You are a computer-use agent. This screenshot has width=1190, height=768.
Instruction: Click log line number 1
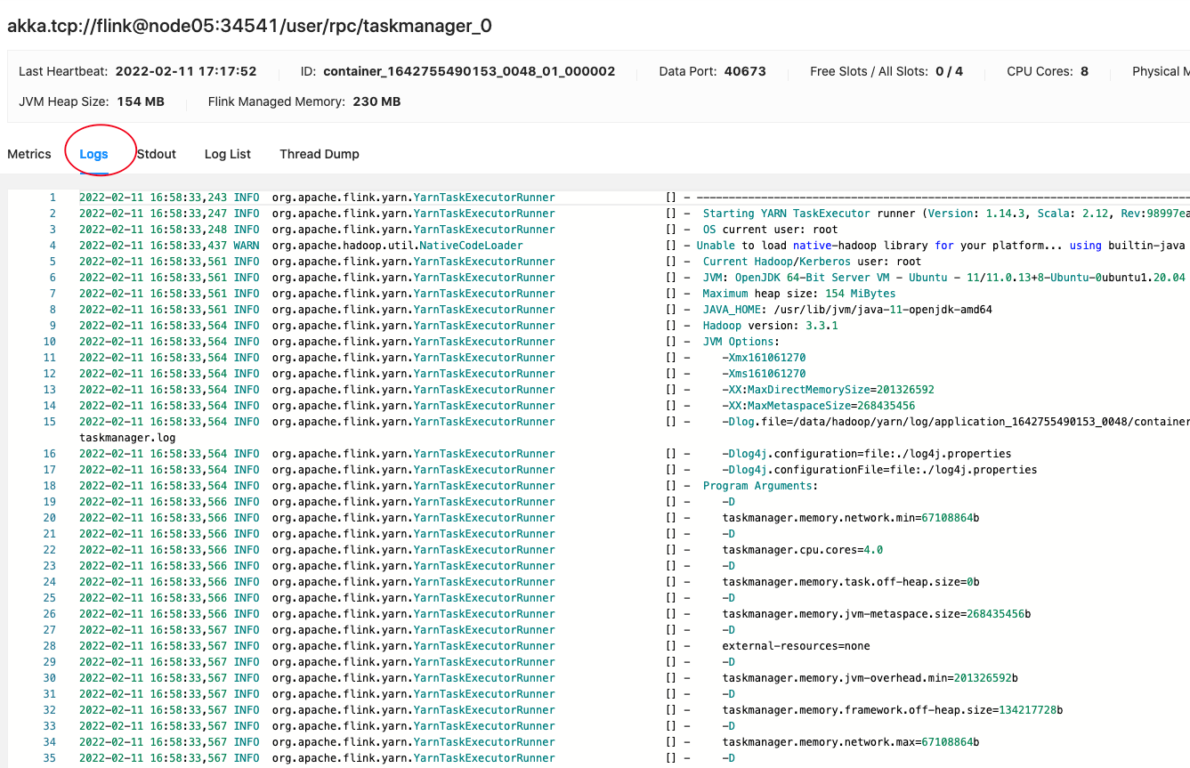[x=53, y=198]
